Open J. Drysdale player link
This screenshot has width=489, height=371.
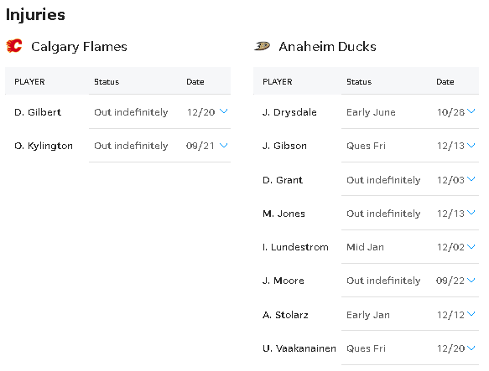click(x=289, y=112)
